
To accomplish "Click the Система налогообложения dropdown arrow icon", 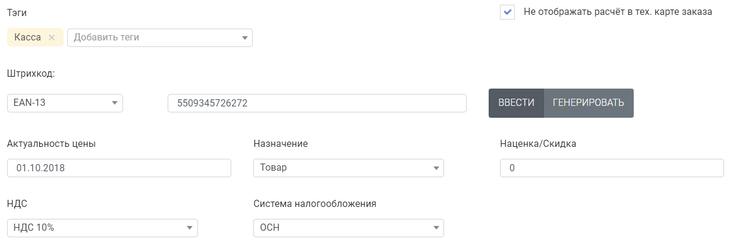I will pos(436,228).
